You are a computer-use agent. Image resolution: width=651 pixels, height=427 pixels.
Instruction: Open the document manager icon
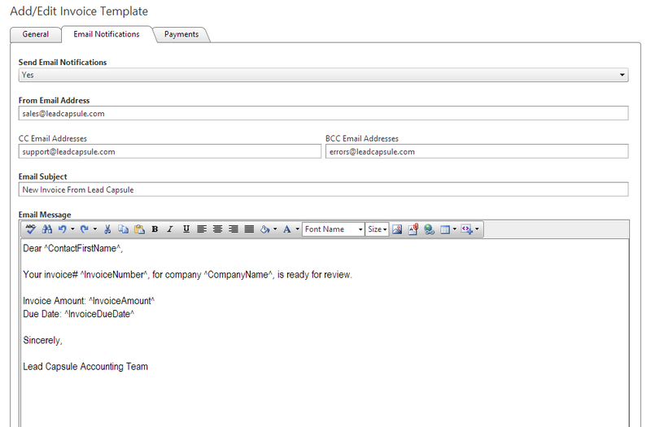[x=413, y=229]
